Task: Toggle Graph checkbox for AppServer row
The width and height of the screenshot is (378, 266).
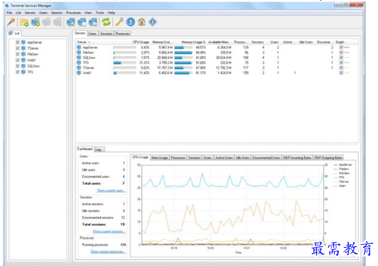Action: (341, 47)
